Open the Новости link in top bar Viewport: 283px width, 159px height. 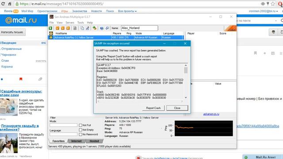click(x=96, y=11)
